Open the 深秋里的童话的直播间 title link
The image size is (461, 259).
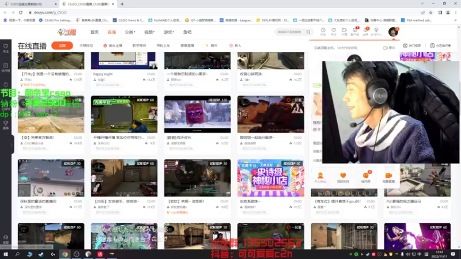point(38,201)
